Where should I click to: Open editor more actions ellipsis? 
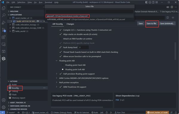176,7
